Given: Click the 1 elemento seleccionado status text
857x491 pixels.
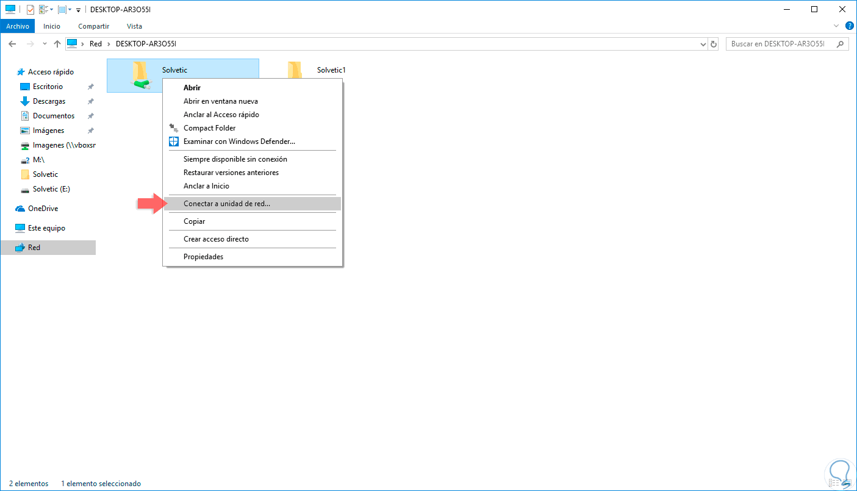Looking at the screenshot, I should [x=101, y=484].
